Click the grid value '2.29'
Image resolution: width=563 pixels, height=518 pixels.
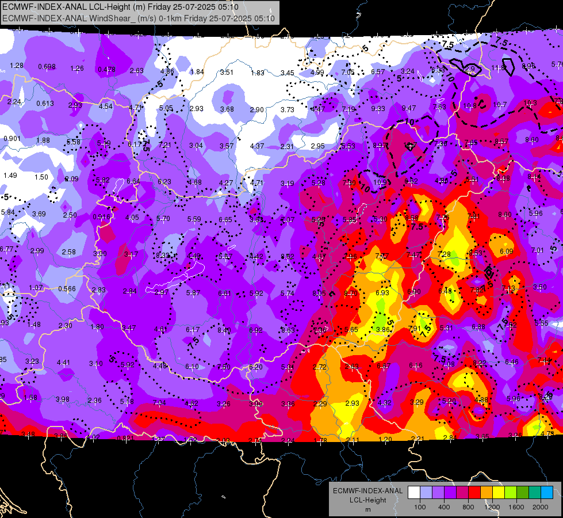point(320,403)
